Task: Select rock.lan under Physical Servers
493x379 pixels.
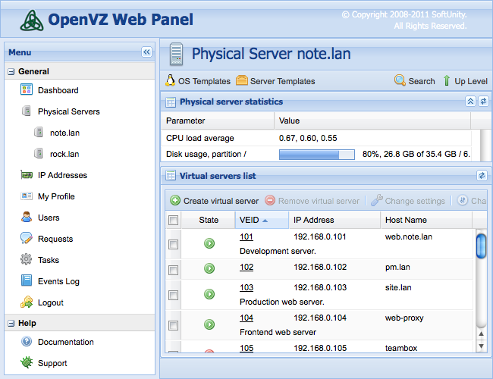Action: [64, 154]
